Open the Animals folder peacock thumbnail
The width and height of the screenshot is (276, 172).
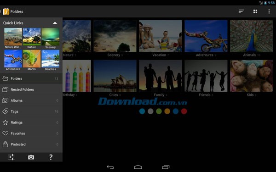tap(252, 36)
